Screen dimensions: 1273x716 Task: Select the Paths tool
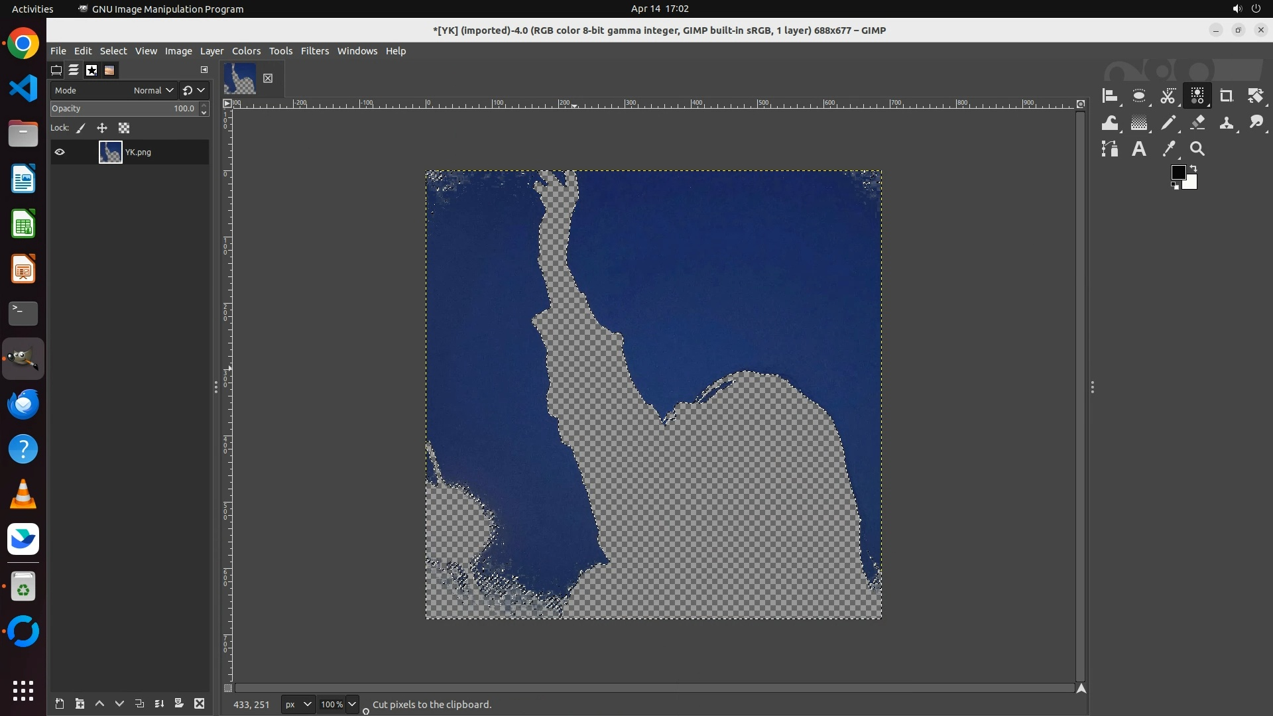click(1110, 149)
